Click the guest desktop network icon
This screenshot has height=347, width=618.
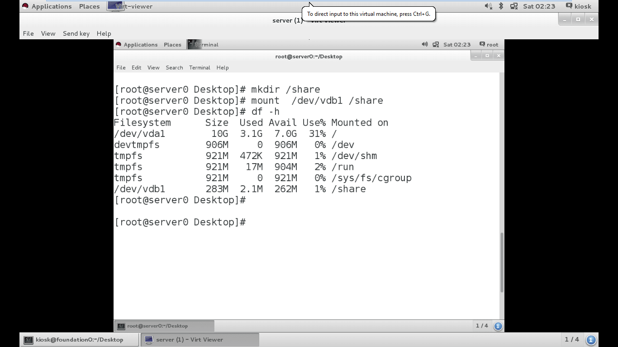(436, 44)
